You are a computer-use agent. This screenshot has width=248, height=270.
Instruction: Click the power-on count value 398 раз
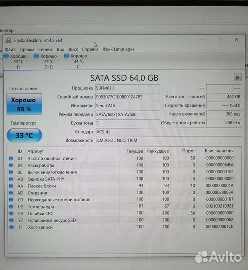224,114
